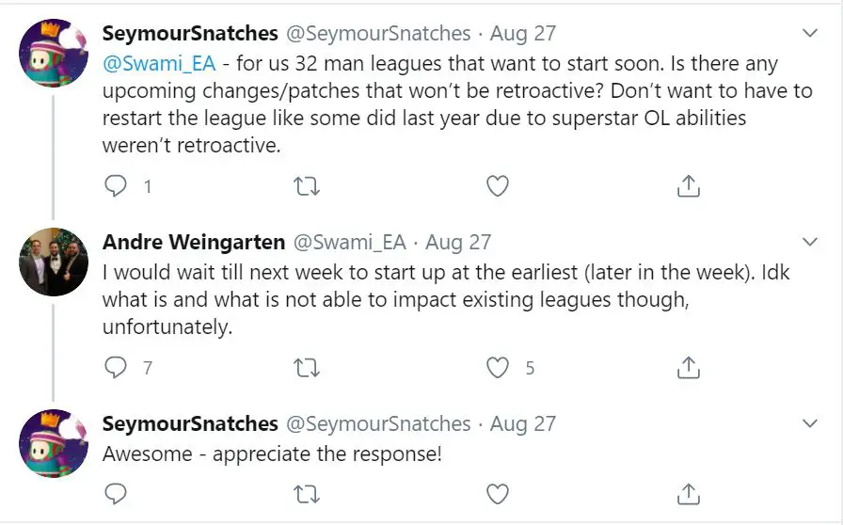The image size is (843, 525).
Task: Like Andre Weingarten's tweet with 5 likes
Action: (x=498, y=368)
